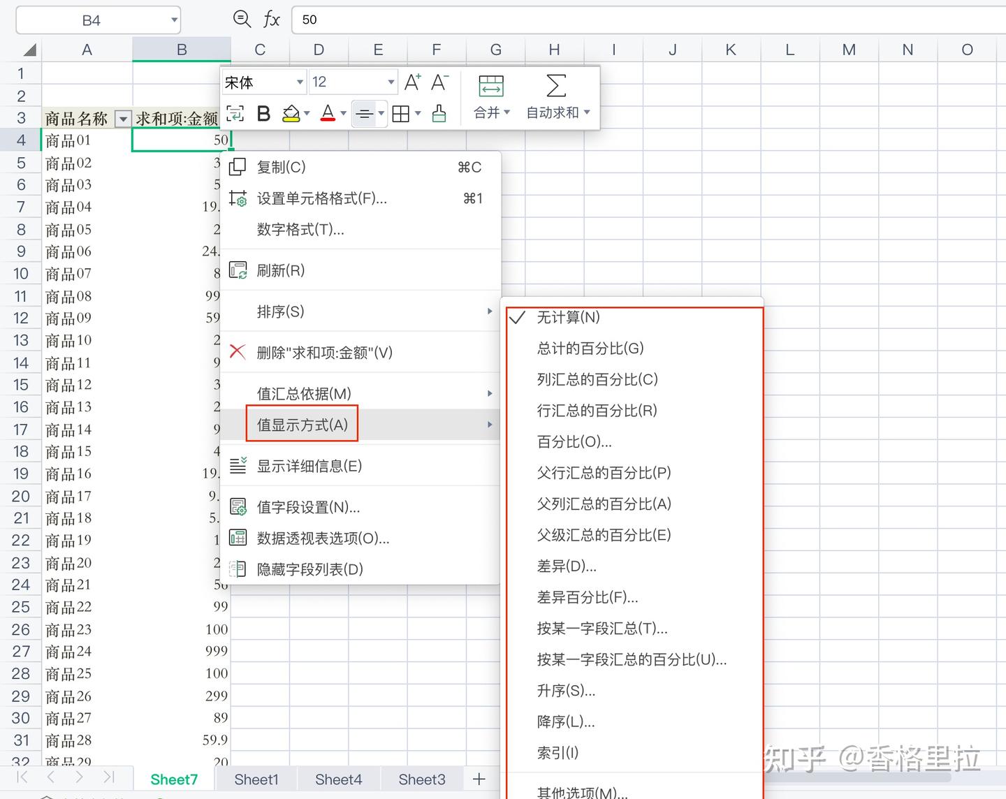Click the hide field list icon
This screenshot has height=799, width=1006.
[238, 569]
